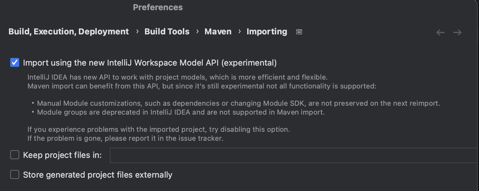Click the Module groups are deprecated bullet text
Image resolution: width=479 pixels, height=191 pixels.
pyautogui.click(x=181, y=112)
